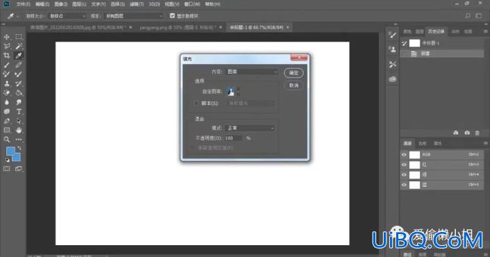490x257 pixels.
Task: Toggle 显示取样环 checkbox in options bar
Action: click(172, 15)
